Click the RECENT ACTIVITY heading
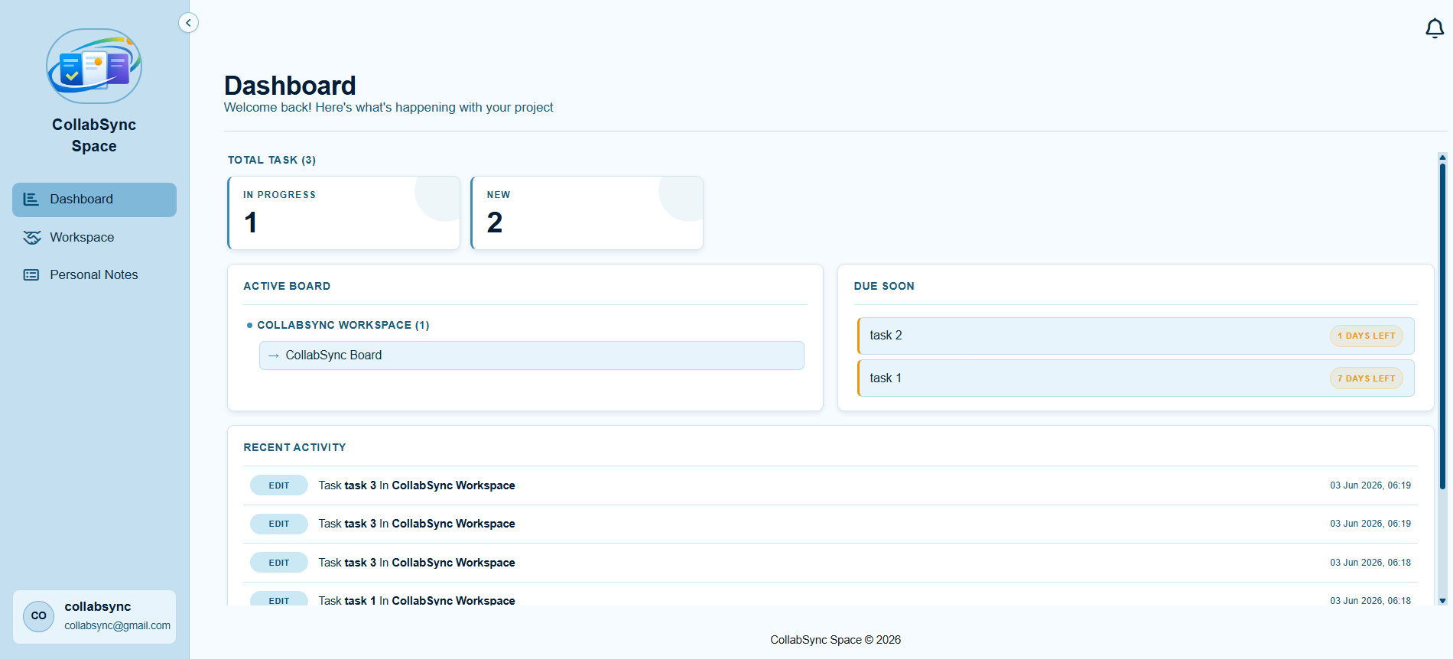The width and height of the screenshot is (1453, 659). click(294, 447)
